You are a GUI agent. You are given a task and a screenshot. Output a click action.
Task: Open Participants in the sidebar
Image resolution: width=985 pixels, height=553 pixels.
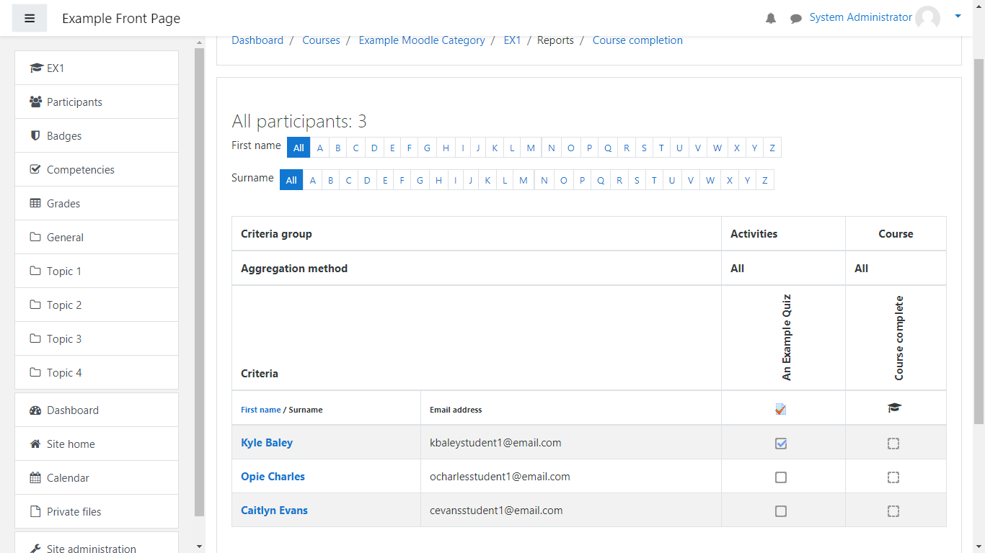coord(74,102)
